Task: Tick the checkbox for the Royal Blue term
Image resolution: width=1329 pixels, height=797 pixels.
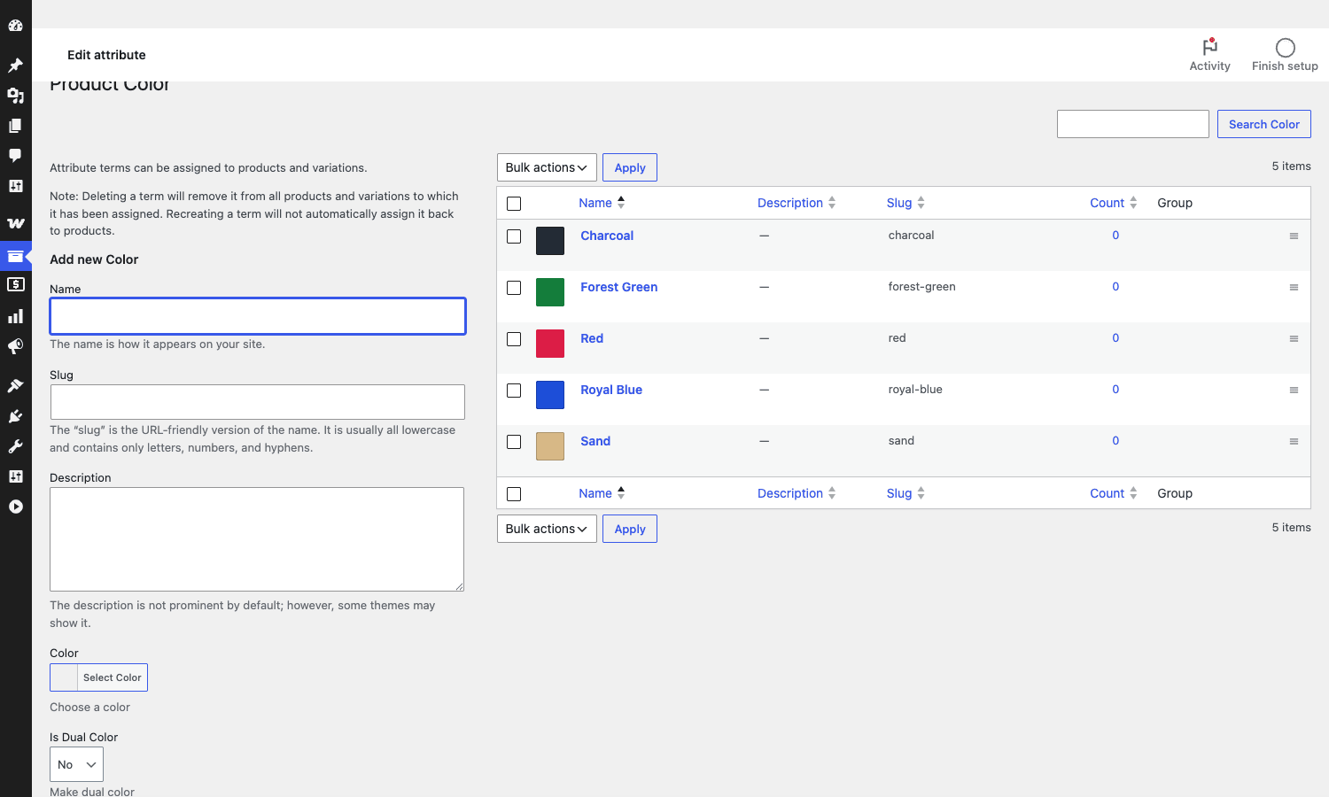Action: pos(514,391)
